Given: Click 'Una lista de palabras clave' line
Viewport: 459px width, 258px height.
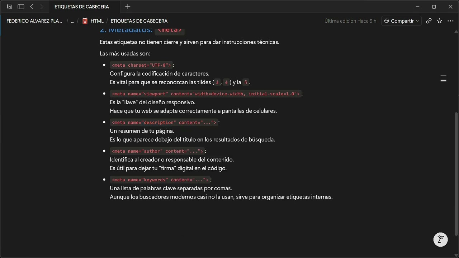Looking at the screenshot, I should 171,188.
